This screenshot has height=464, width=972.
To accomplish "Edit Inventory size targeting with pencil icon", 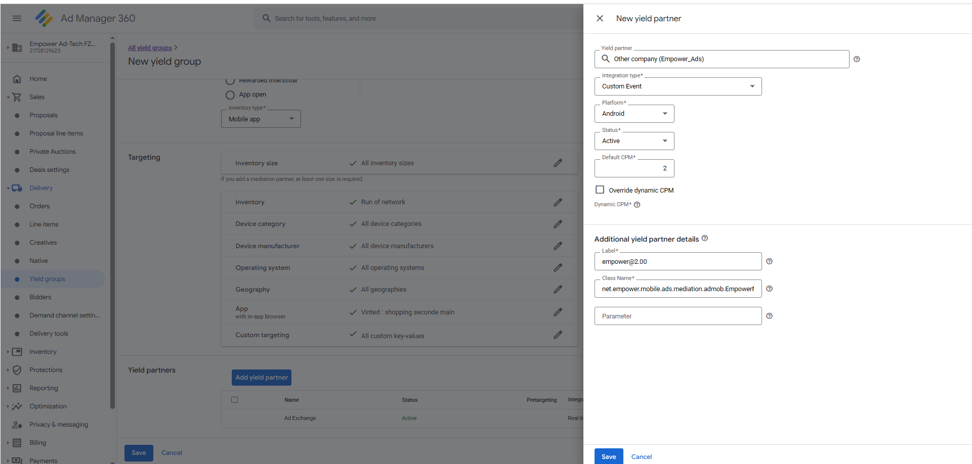I will (x=558, y=163).
